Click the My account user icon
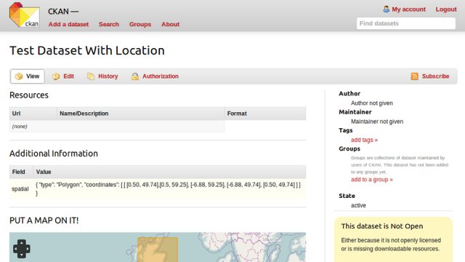This screenshot has height=262, width=465. [386, 9]
